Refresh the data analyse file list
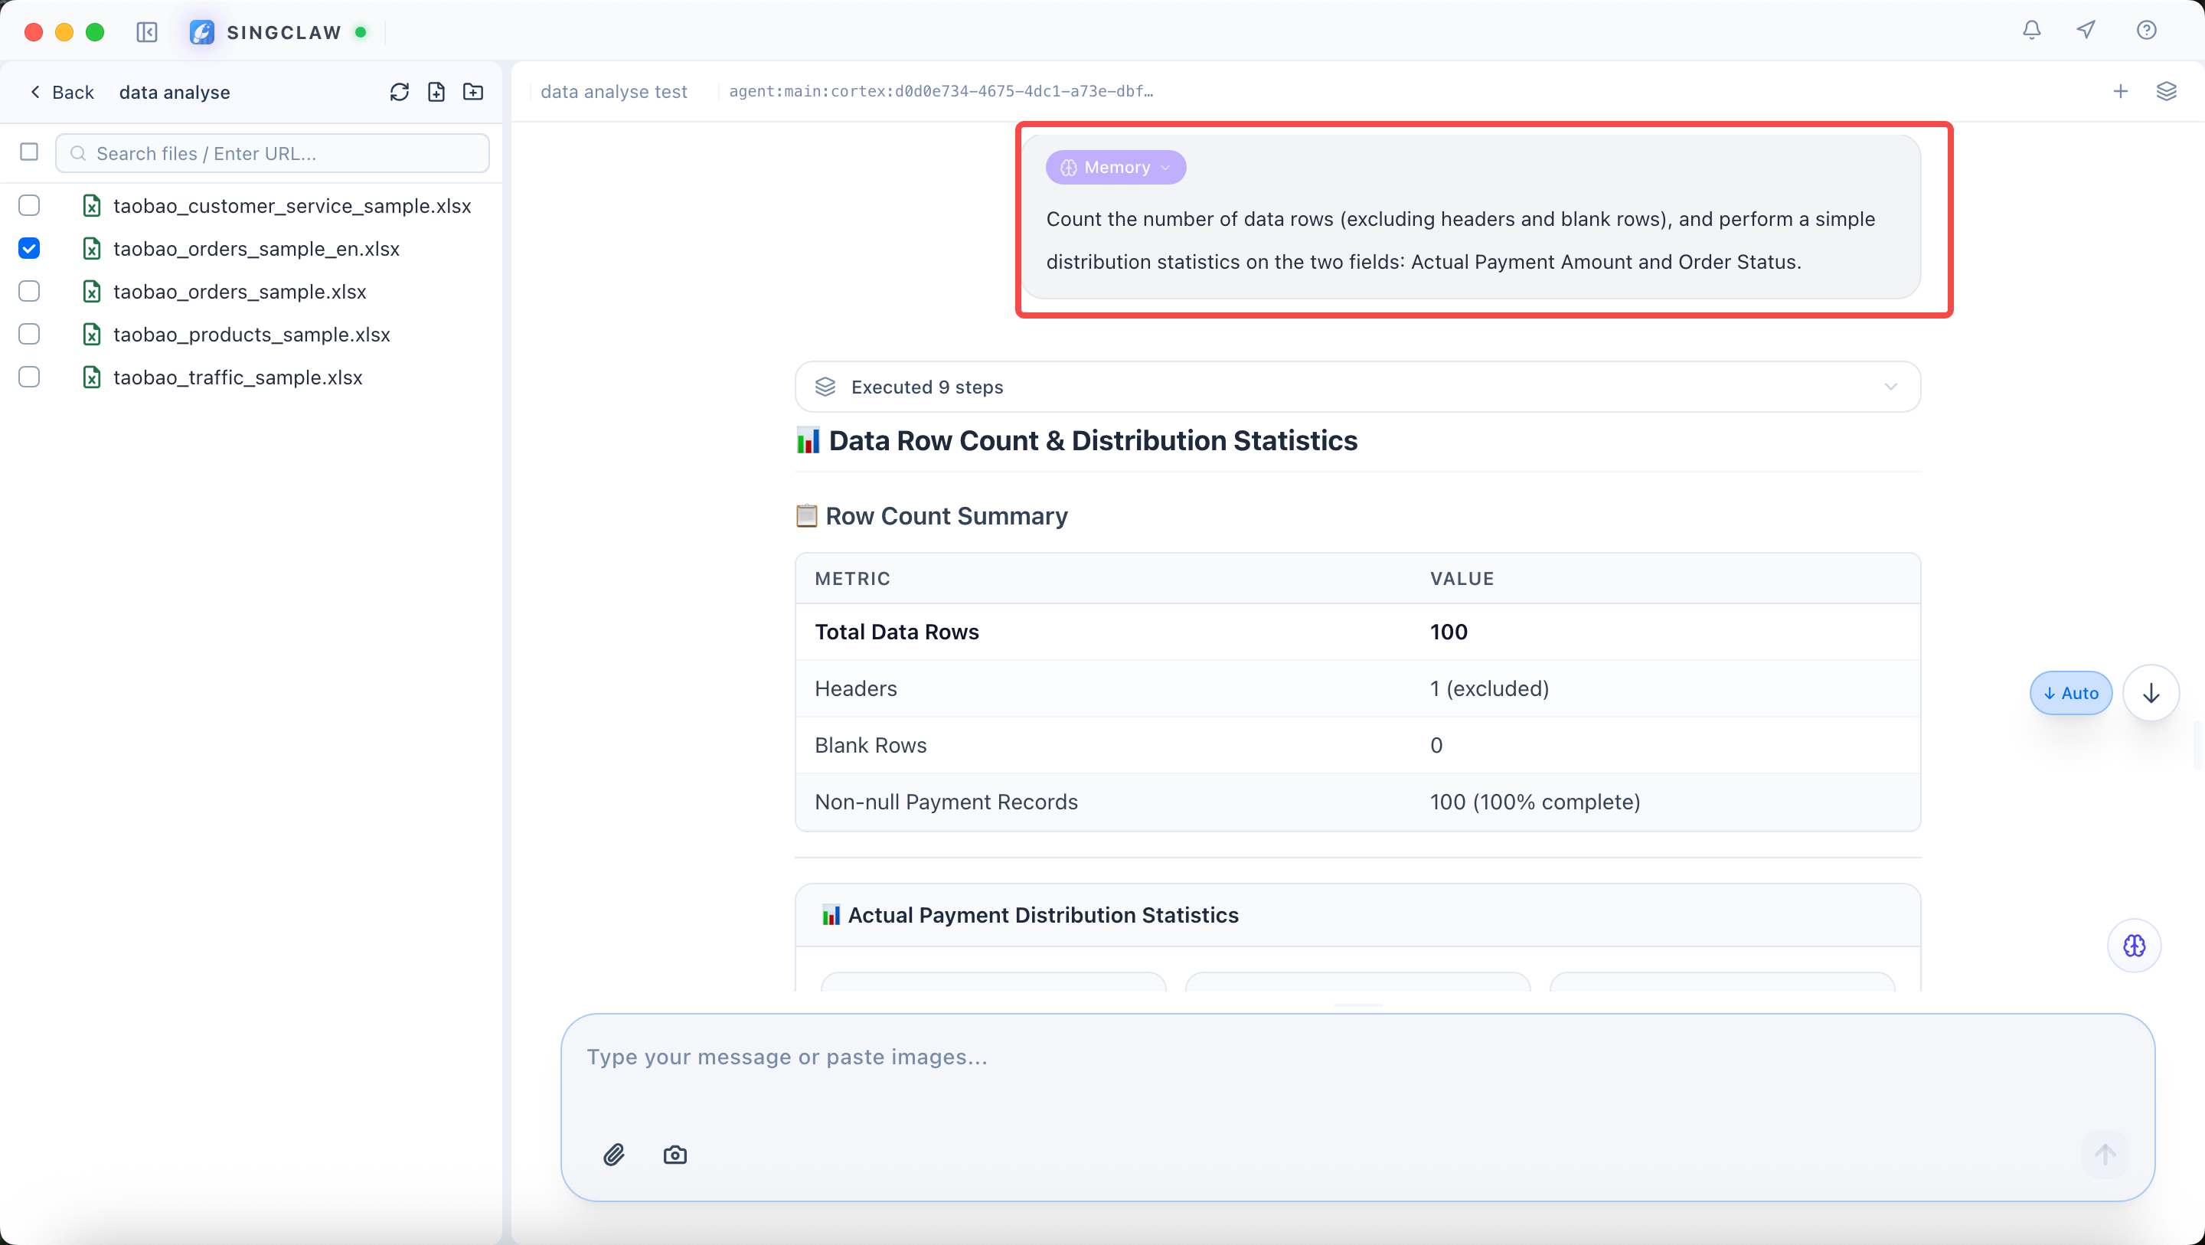This screenshot has width=2205, height=1245. pos(399,92)
